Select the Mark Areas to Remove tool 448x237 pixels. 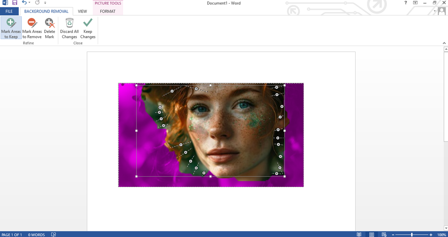32,28
